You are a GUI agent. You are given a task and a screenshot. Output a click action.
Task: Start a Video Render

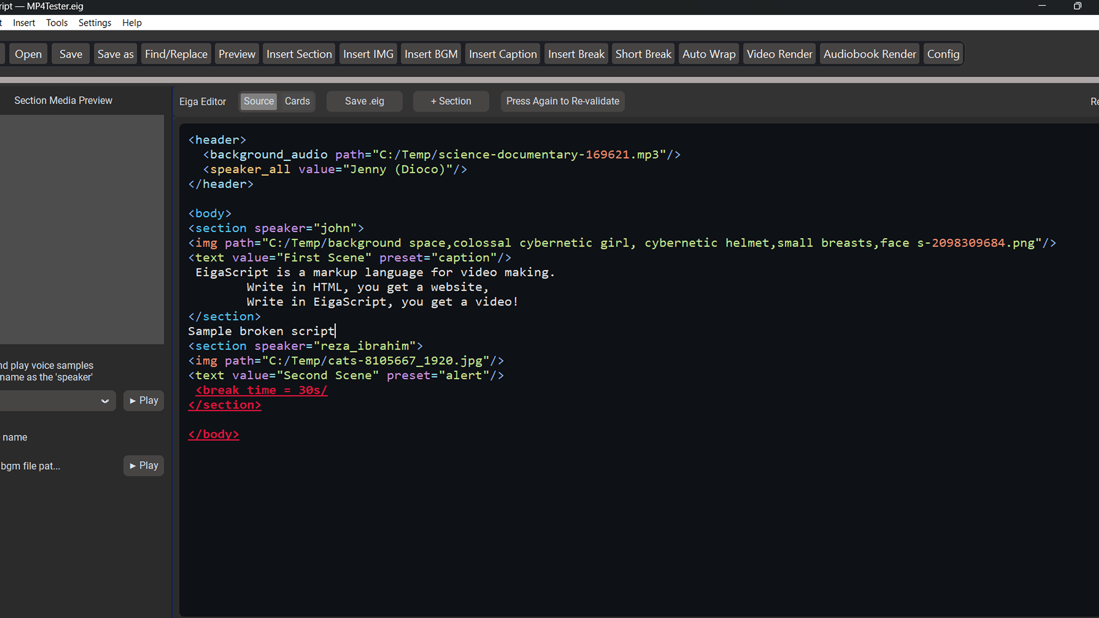tap(779, 53)
